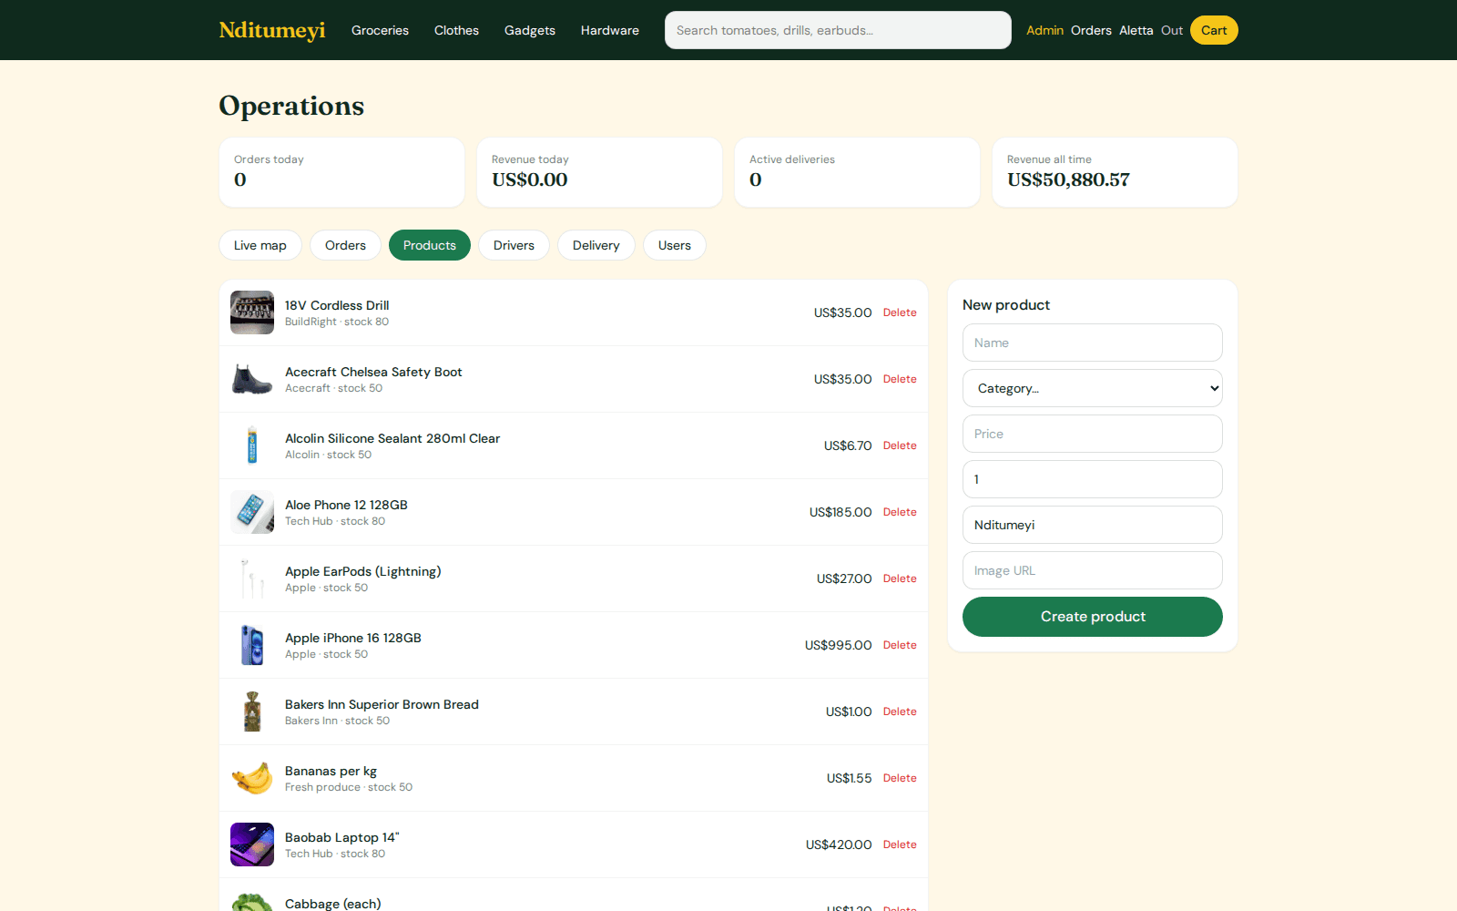1457x911 pixels.
Task: Click the Image URL field
Action: tap(1092, 570)
